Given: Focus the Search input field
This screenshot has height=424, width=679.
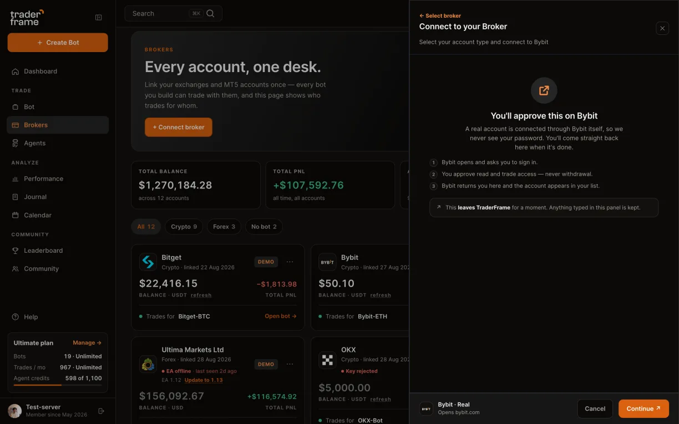Looking at the screenshot, I should pos(173,14).
